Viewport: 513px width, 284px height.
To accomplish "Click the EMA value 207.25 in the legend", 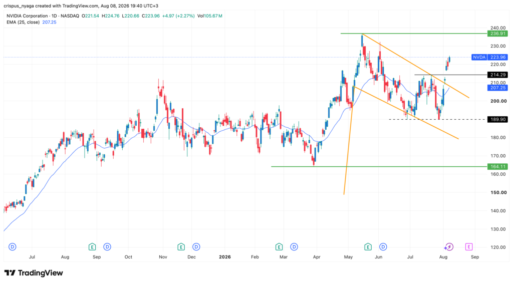I will point(50,22).
